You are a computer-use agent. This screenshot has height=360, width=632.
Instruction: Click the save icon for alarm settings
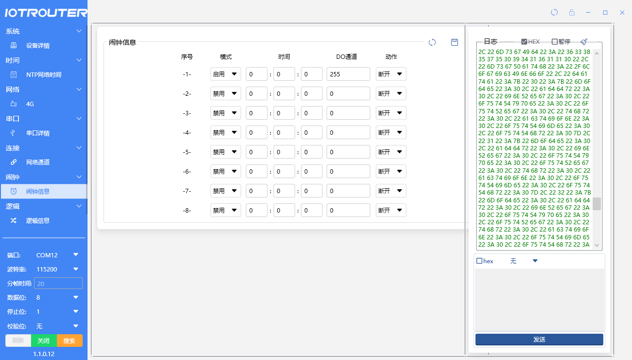click(455, 42)
